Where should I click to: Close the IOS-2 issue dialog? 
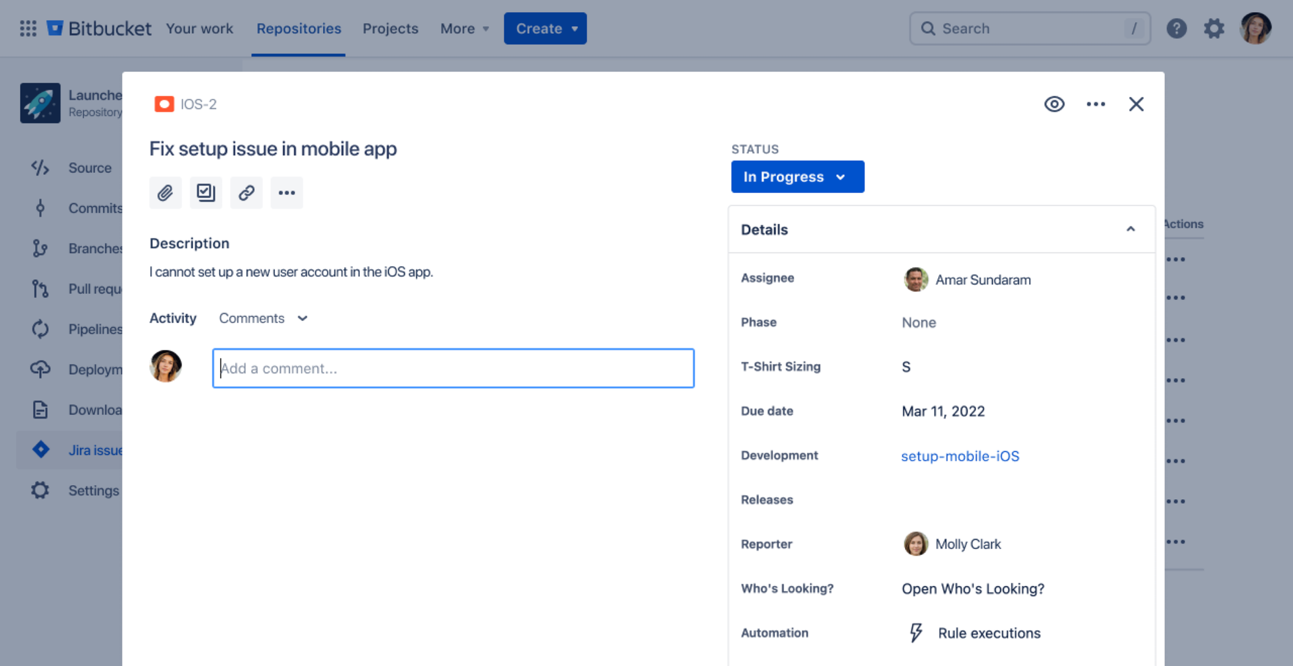(x=1135, y=104)
